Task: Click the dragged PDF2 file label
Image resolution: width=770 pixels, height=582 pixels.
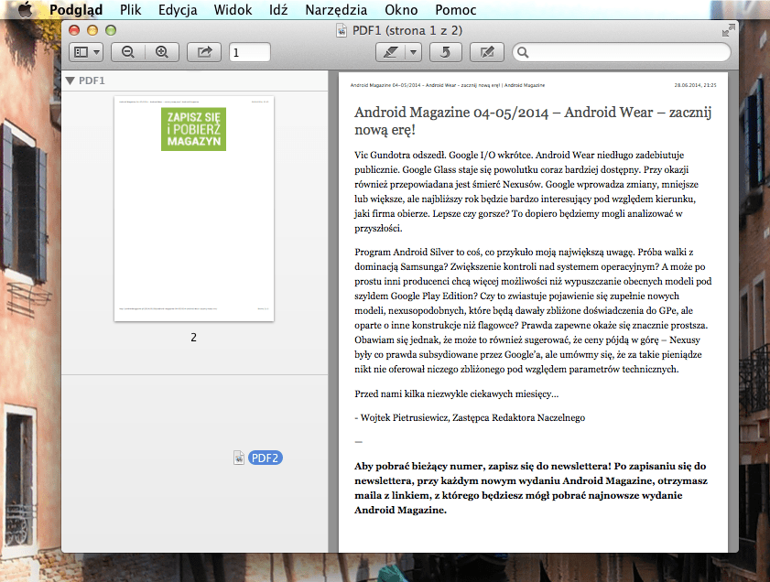Action: point(266,458)
